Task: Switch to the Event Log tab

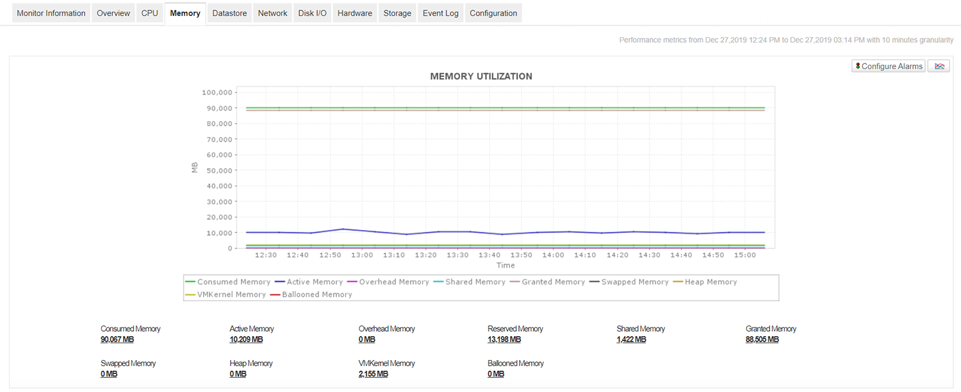Action: (x=440, y=12)
